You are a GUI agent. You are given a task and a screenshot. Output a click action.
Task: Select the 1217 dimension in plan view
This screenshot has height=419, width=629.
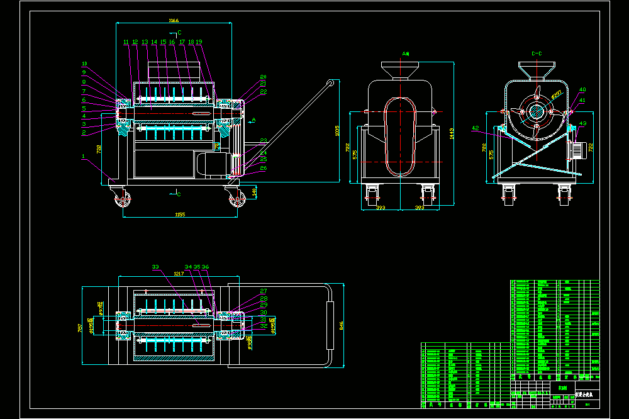click(x=179, y=274)
